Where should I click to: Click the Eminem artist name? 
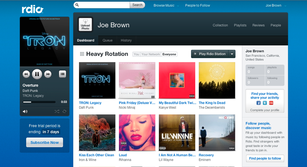coord(205,160)
